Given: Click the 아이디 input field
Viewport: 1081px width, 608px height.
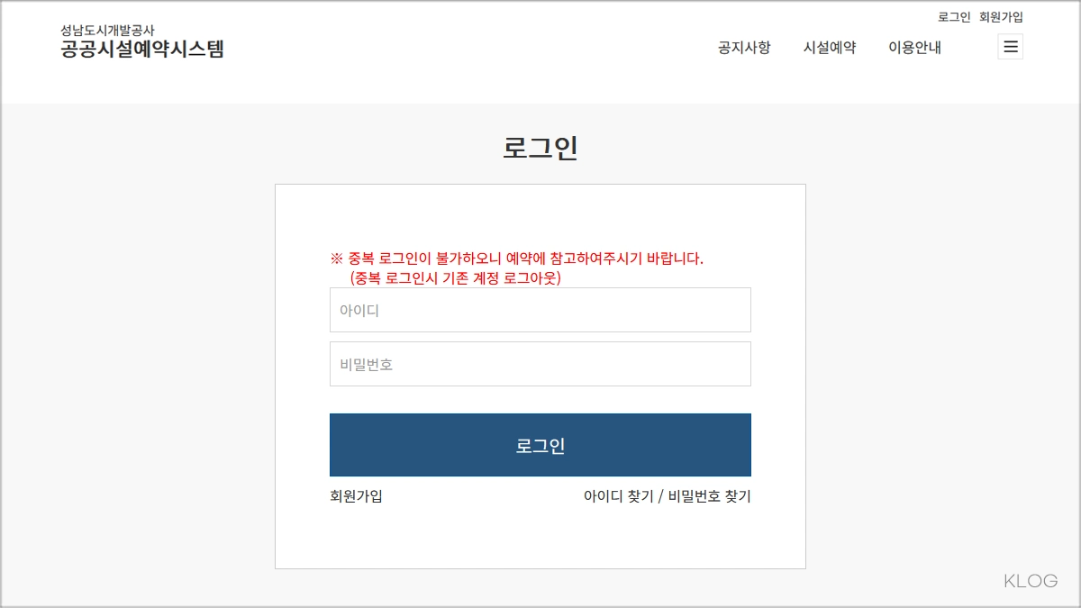Looking at the screenshot, I should click(x=540, y=309).
